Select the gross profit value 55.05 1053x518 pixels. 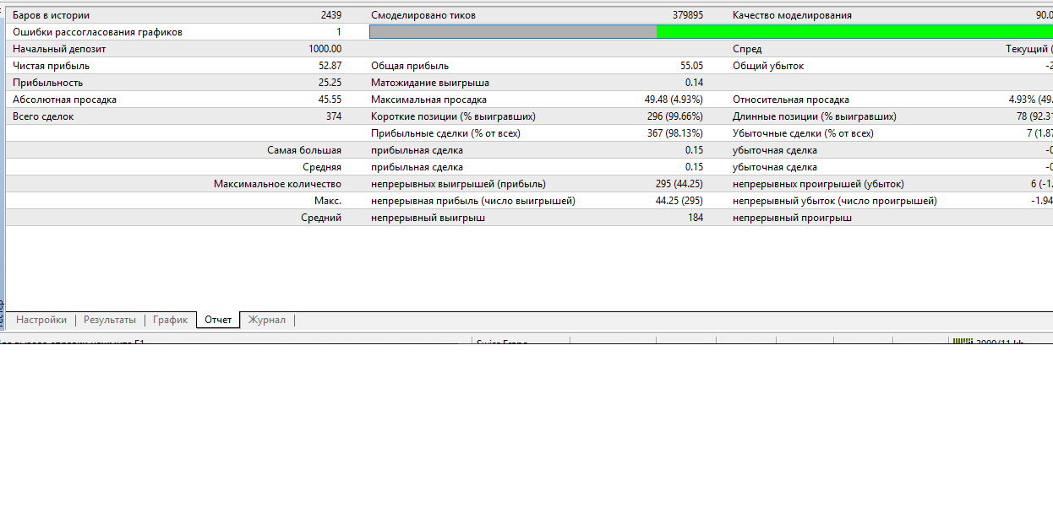[691, 66]
